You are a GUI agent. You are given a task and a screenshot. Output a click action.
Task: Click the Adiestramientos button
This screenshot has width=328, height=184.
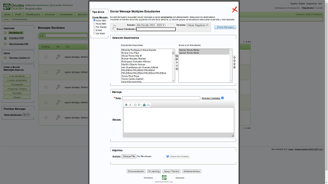pos(192,171)
